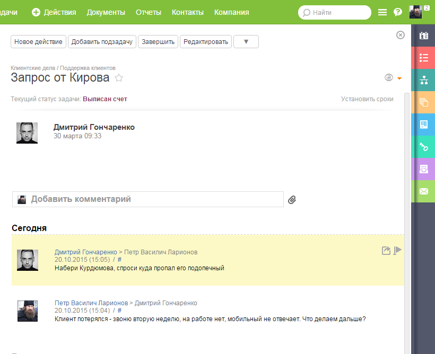This screenshot has height=354, width=435.
Task: Toggle the eye watch icon for task
Action: point(389,78)
